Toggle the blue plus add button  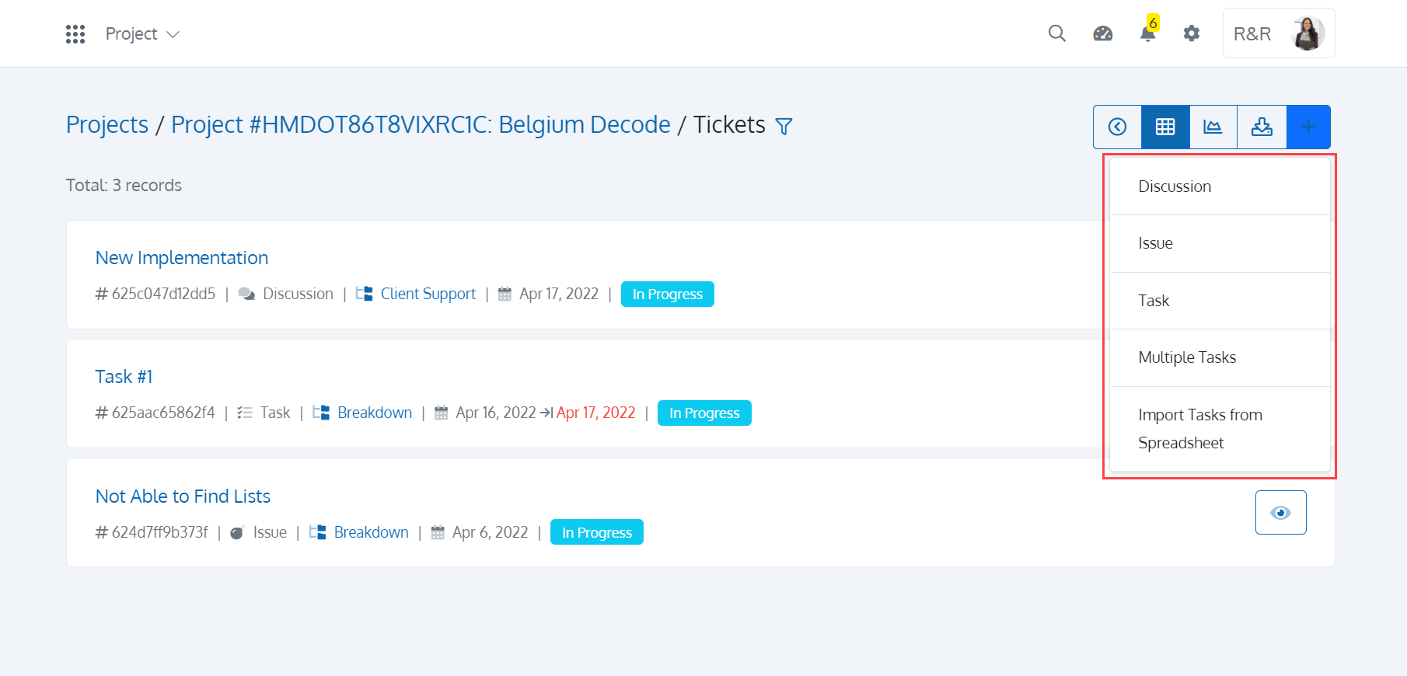tap(1308, 127)
